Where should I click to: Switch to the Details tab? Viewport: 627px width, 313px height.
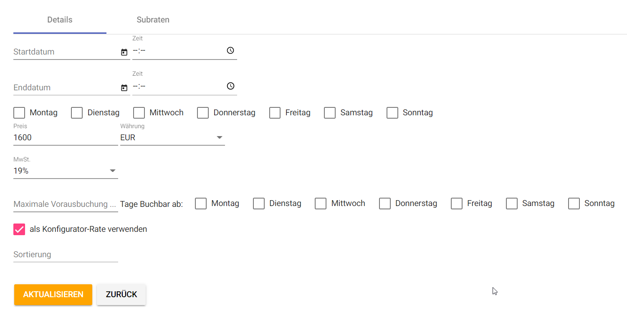60,20
